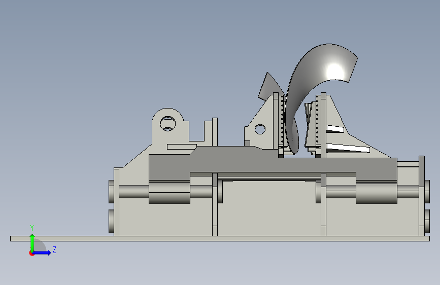
Task: Click the green Y axis arrow of the triad
Action: (32, 243)
